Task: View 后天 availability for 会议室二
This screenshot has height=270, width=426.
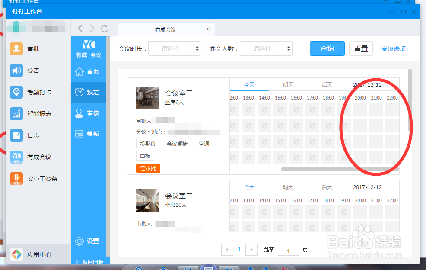Action: (327, 187)
